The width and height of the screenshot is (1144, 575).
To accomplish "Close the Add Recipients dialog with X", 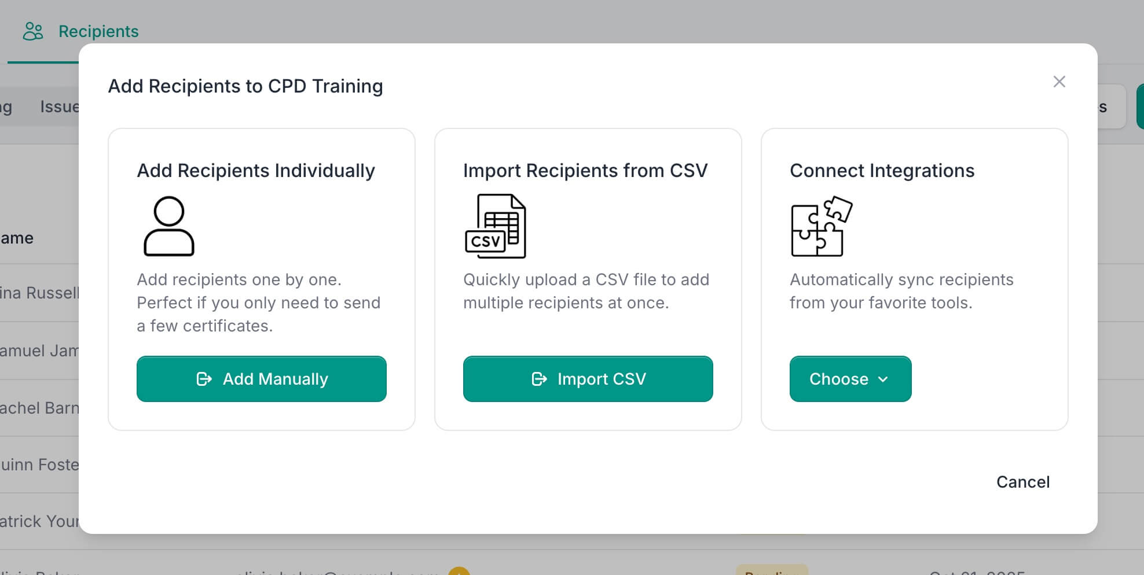I will tap(1059, 82).
